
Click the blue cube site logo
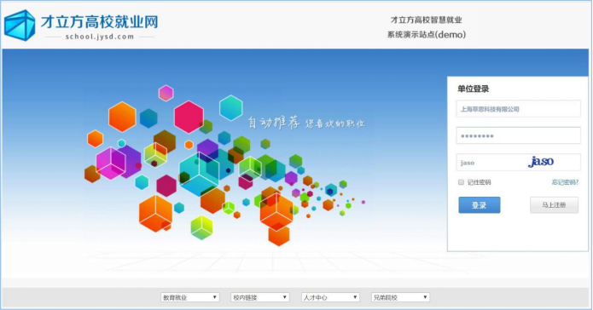(20, 26)
